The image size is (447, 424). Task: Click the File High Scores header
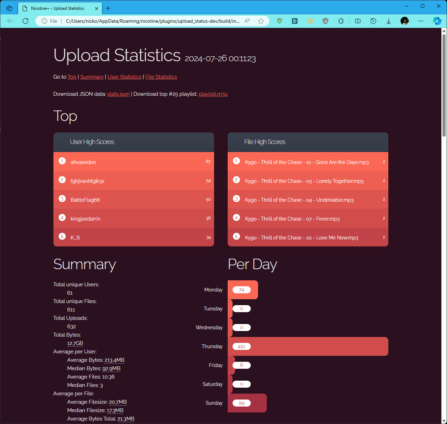(x=308, y=142)
